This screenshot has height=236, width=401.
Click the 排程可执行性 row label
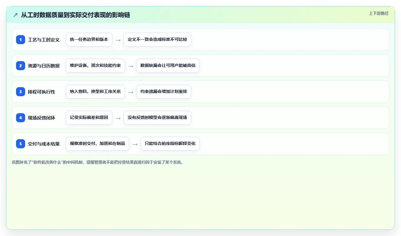[x=42, y=92]
